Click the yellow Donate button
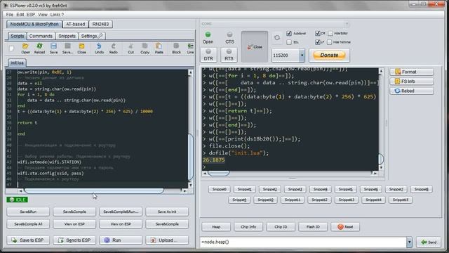Screen dimensions: 449x253 pos(329,55)
